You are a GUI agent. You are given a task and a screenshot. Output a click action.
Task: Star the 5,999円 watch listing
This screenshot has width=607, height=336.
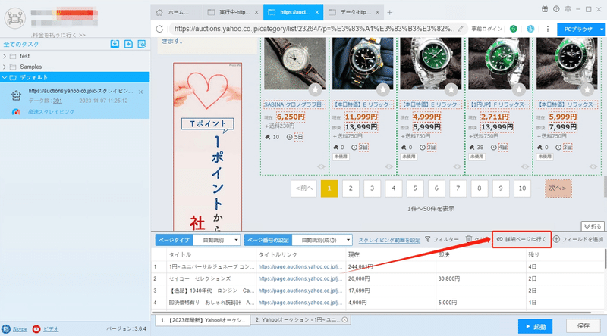[x=587, y=90]
